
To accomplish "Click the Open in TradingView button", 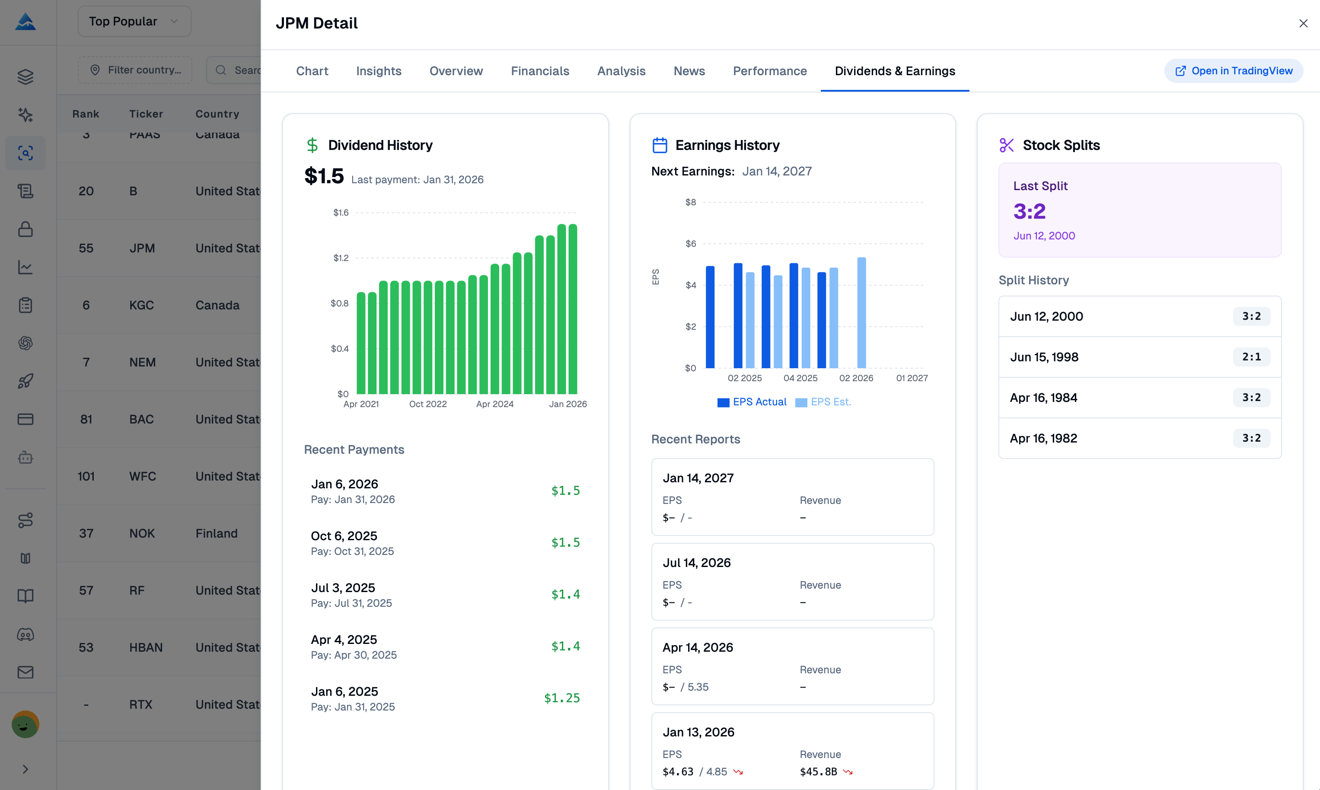I will pyautogui.click(x=1233, y=71).
